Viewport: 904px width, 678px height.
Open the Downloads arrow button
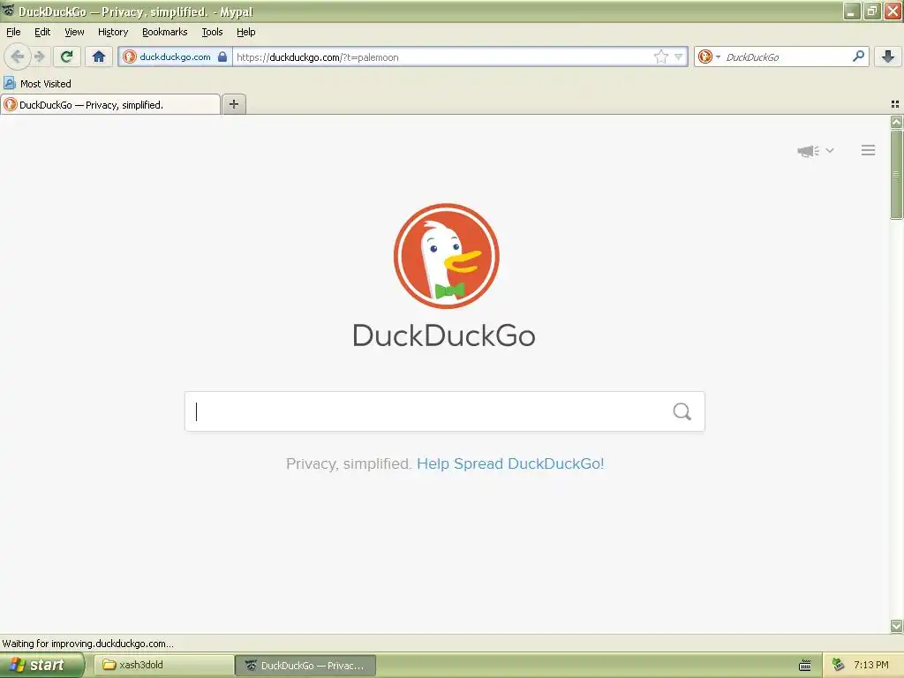pos(888,56)
